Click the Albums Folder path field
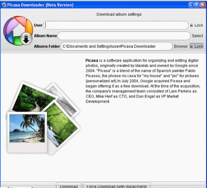The height and width of the screenshot is (188, 207). pyautogui.click(x=117, y=46)
